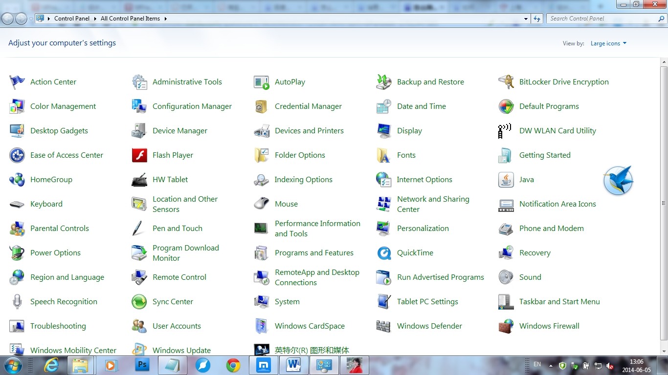Open Programs and Features link
Image resolution: width=668 pixels, height=375 pixels.
click(314, 253)
